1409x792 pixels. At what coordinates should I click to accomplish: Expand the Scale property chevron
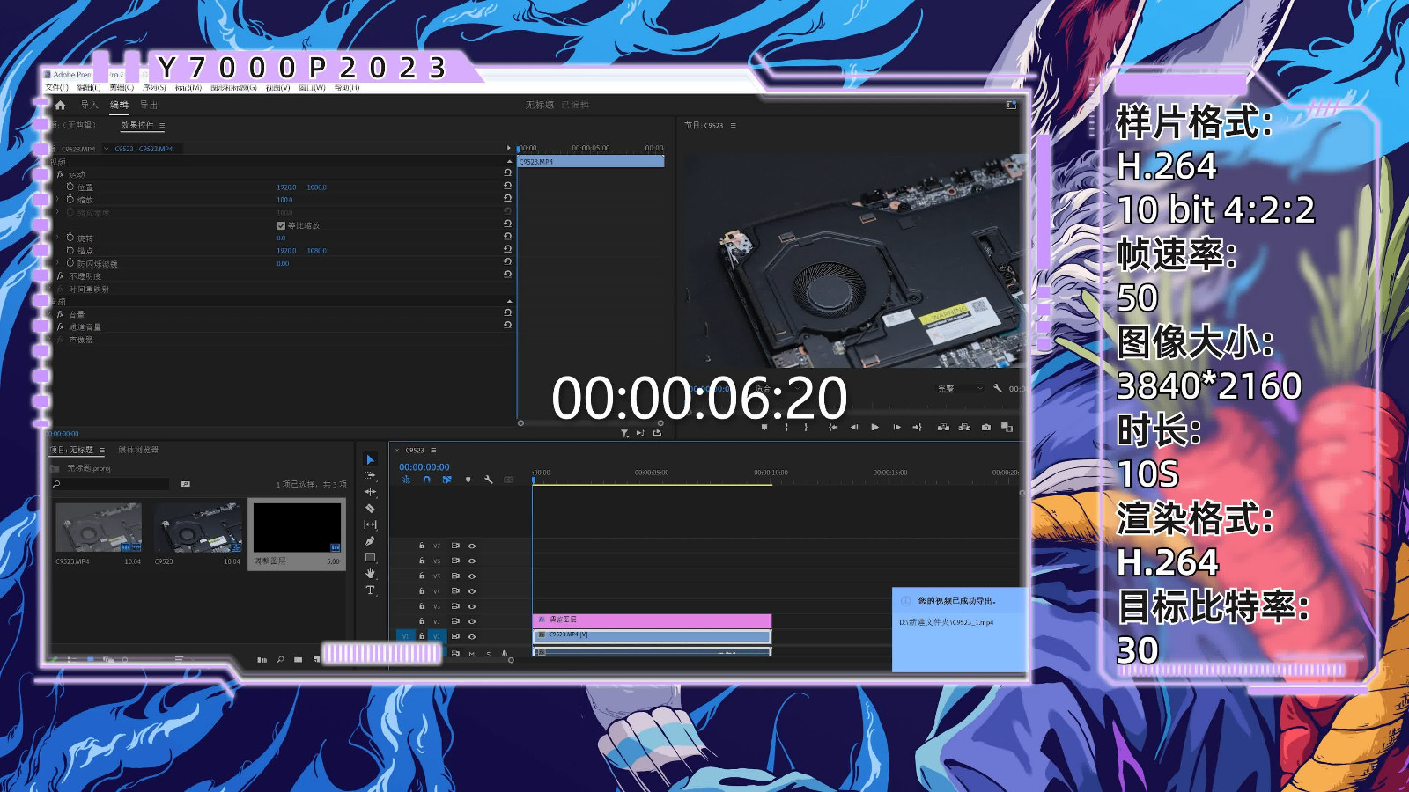[58, 200]
